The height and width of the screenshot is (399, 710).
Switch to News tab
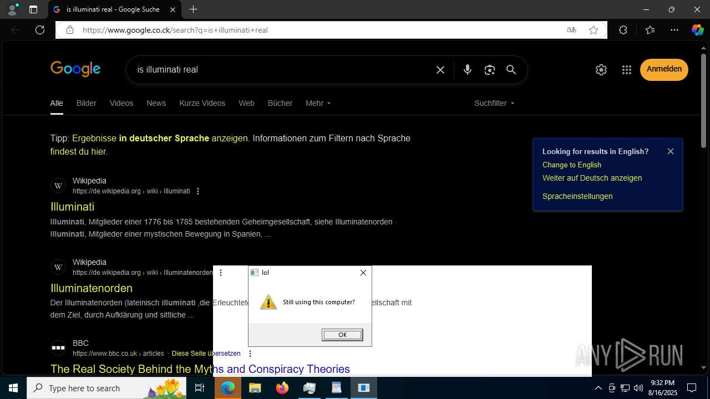156,103
